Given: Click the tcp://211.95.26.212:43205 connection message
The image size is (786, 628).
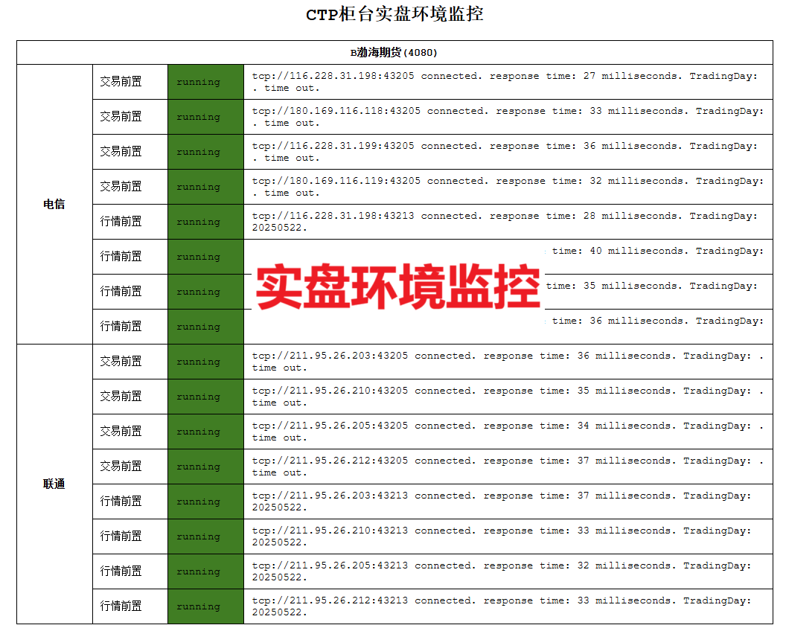Looking at the screenshot, I should click(508, 467).
